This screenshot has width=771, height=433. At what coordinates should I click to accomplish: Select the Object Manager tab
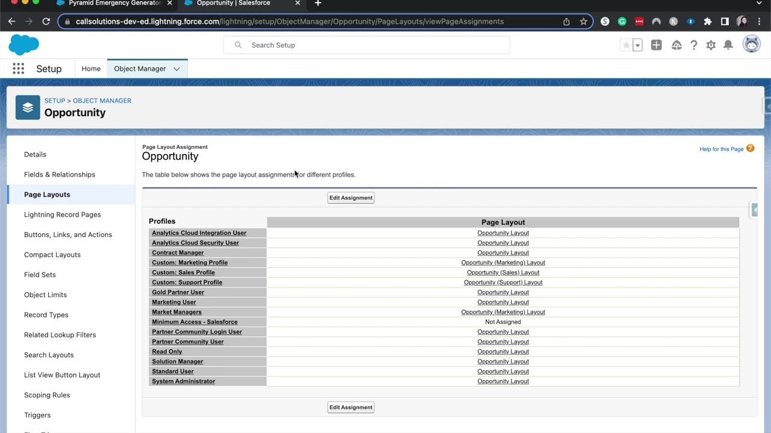click(140, 69)
